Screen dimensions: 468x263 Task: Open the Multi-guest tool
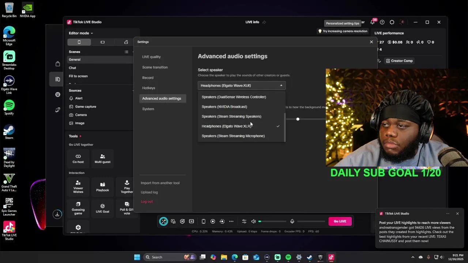pyautogui.click(x=102, y=159)
